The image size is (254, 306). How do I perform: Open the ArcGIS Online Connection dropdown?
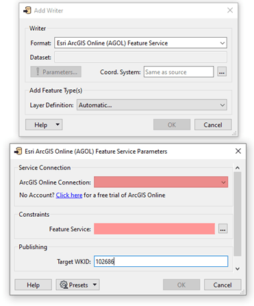pos(161,182)
